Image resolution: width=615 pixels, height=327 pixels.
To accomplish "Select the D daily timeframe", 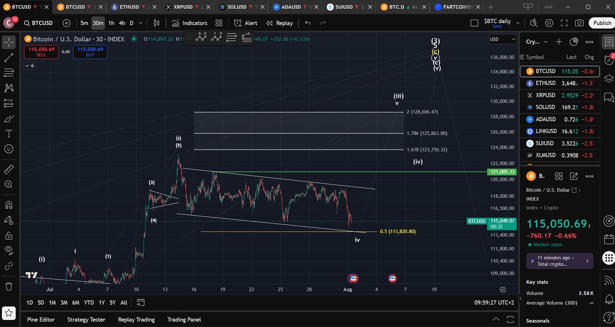I will [x=132, y=23].
